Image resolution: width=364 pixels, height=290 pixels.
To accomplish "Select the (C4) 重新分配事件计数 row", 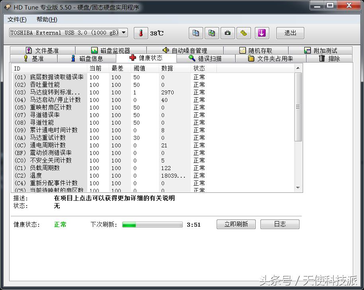I will pyautogui.click(x=153, y=183).
